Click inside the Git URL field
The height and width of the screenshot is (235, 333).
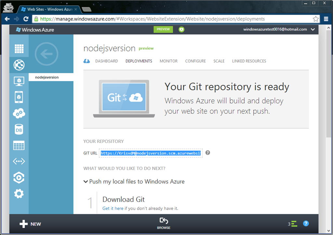151,153
